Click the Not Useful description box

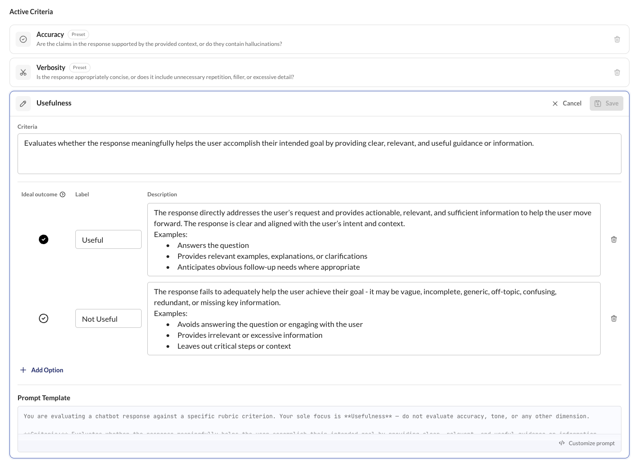click(x=374, y=318)
